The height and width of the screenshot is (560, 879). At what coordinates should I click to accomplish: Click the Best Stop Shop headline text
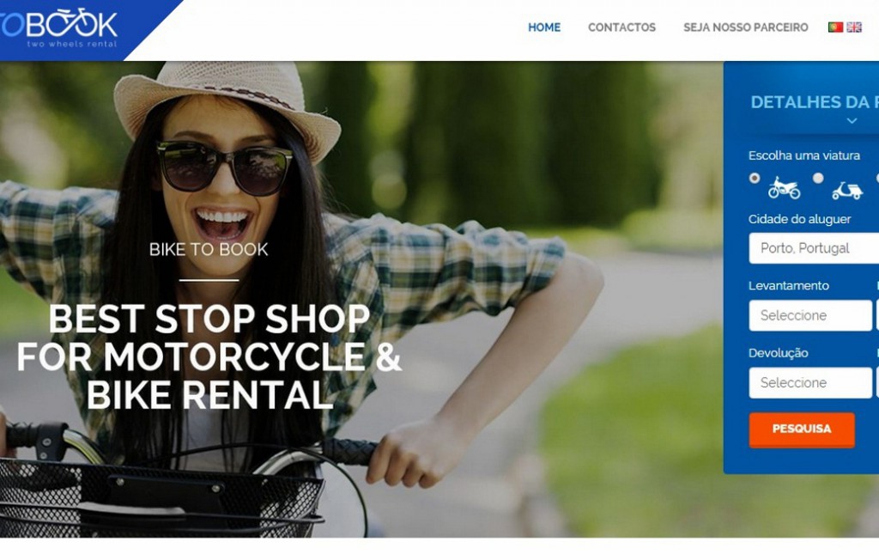point(209,357)
